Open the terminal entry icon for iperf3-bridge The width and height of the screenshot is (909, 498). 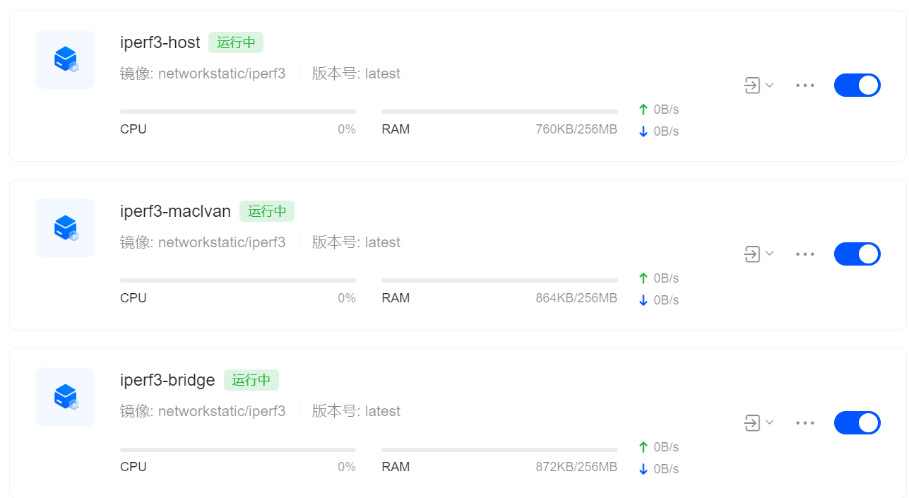(752, 423)
